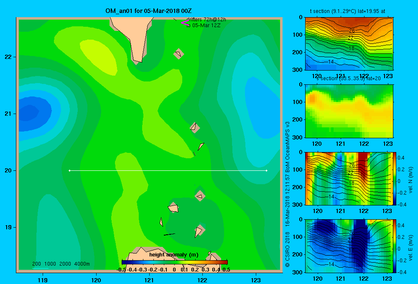The width and height of the screenshot is (418, 284).
Task: Open the eastward velocity section panel
Action: pos(349,246)
